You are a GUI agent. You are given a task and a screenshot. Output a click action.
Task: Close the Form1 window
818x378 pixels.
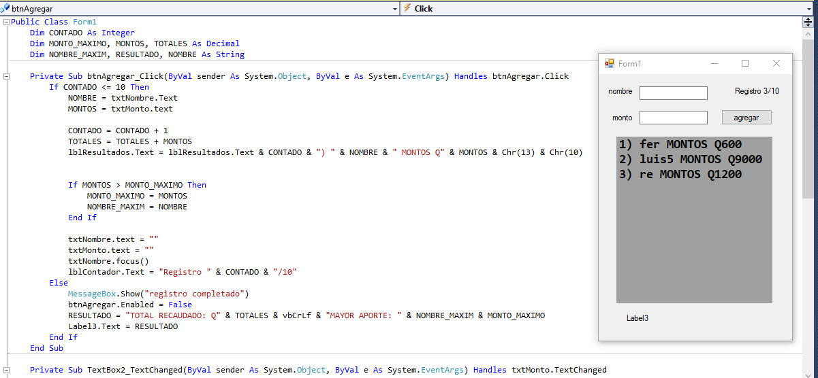coord(776,63)
